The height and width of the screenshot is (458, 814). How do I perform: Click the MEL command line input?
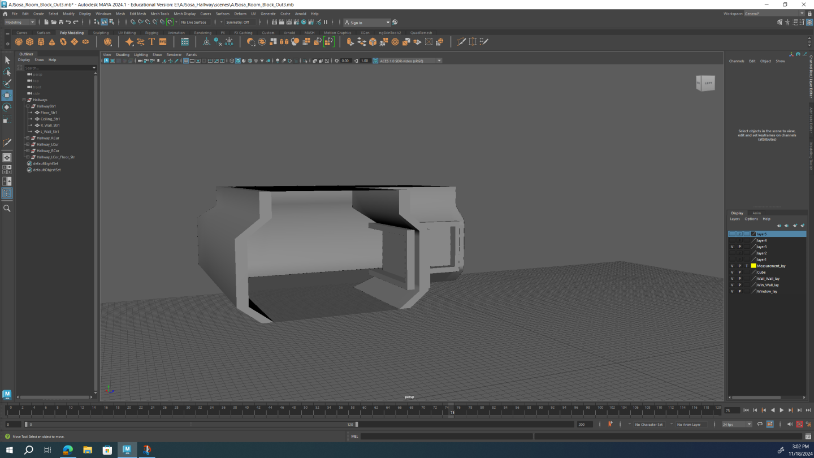click(447, 437)
